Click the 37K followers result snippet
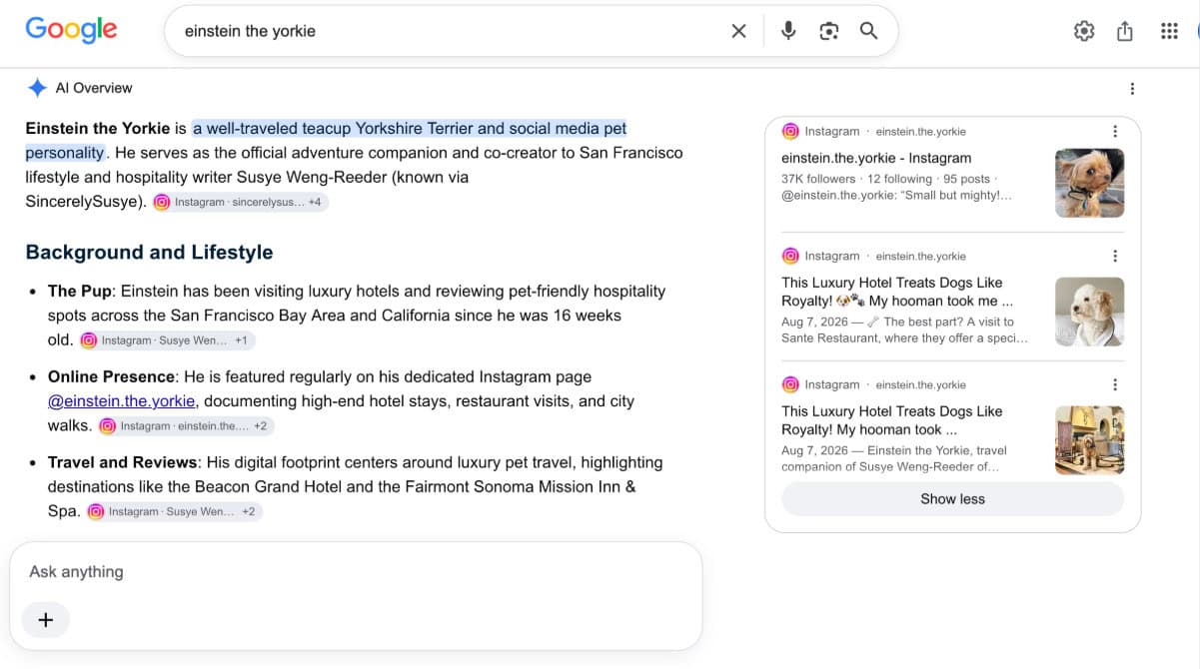The image size is (1200, 669). point(897,188)
